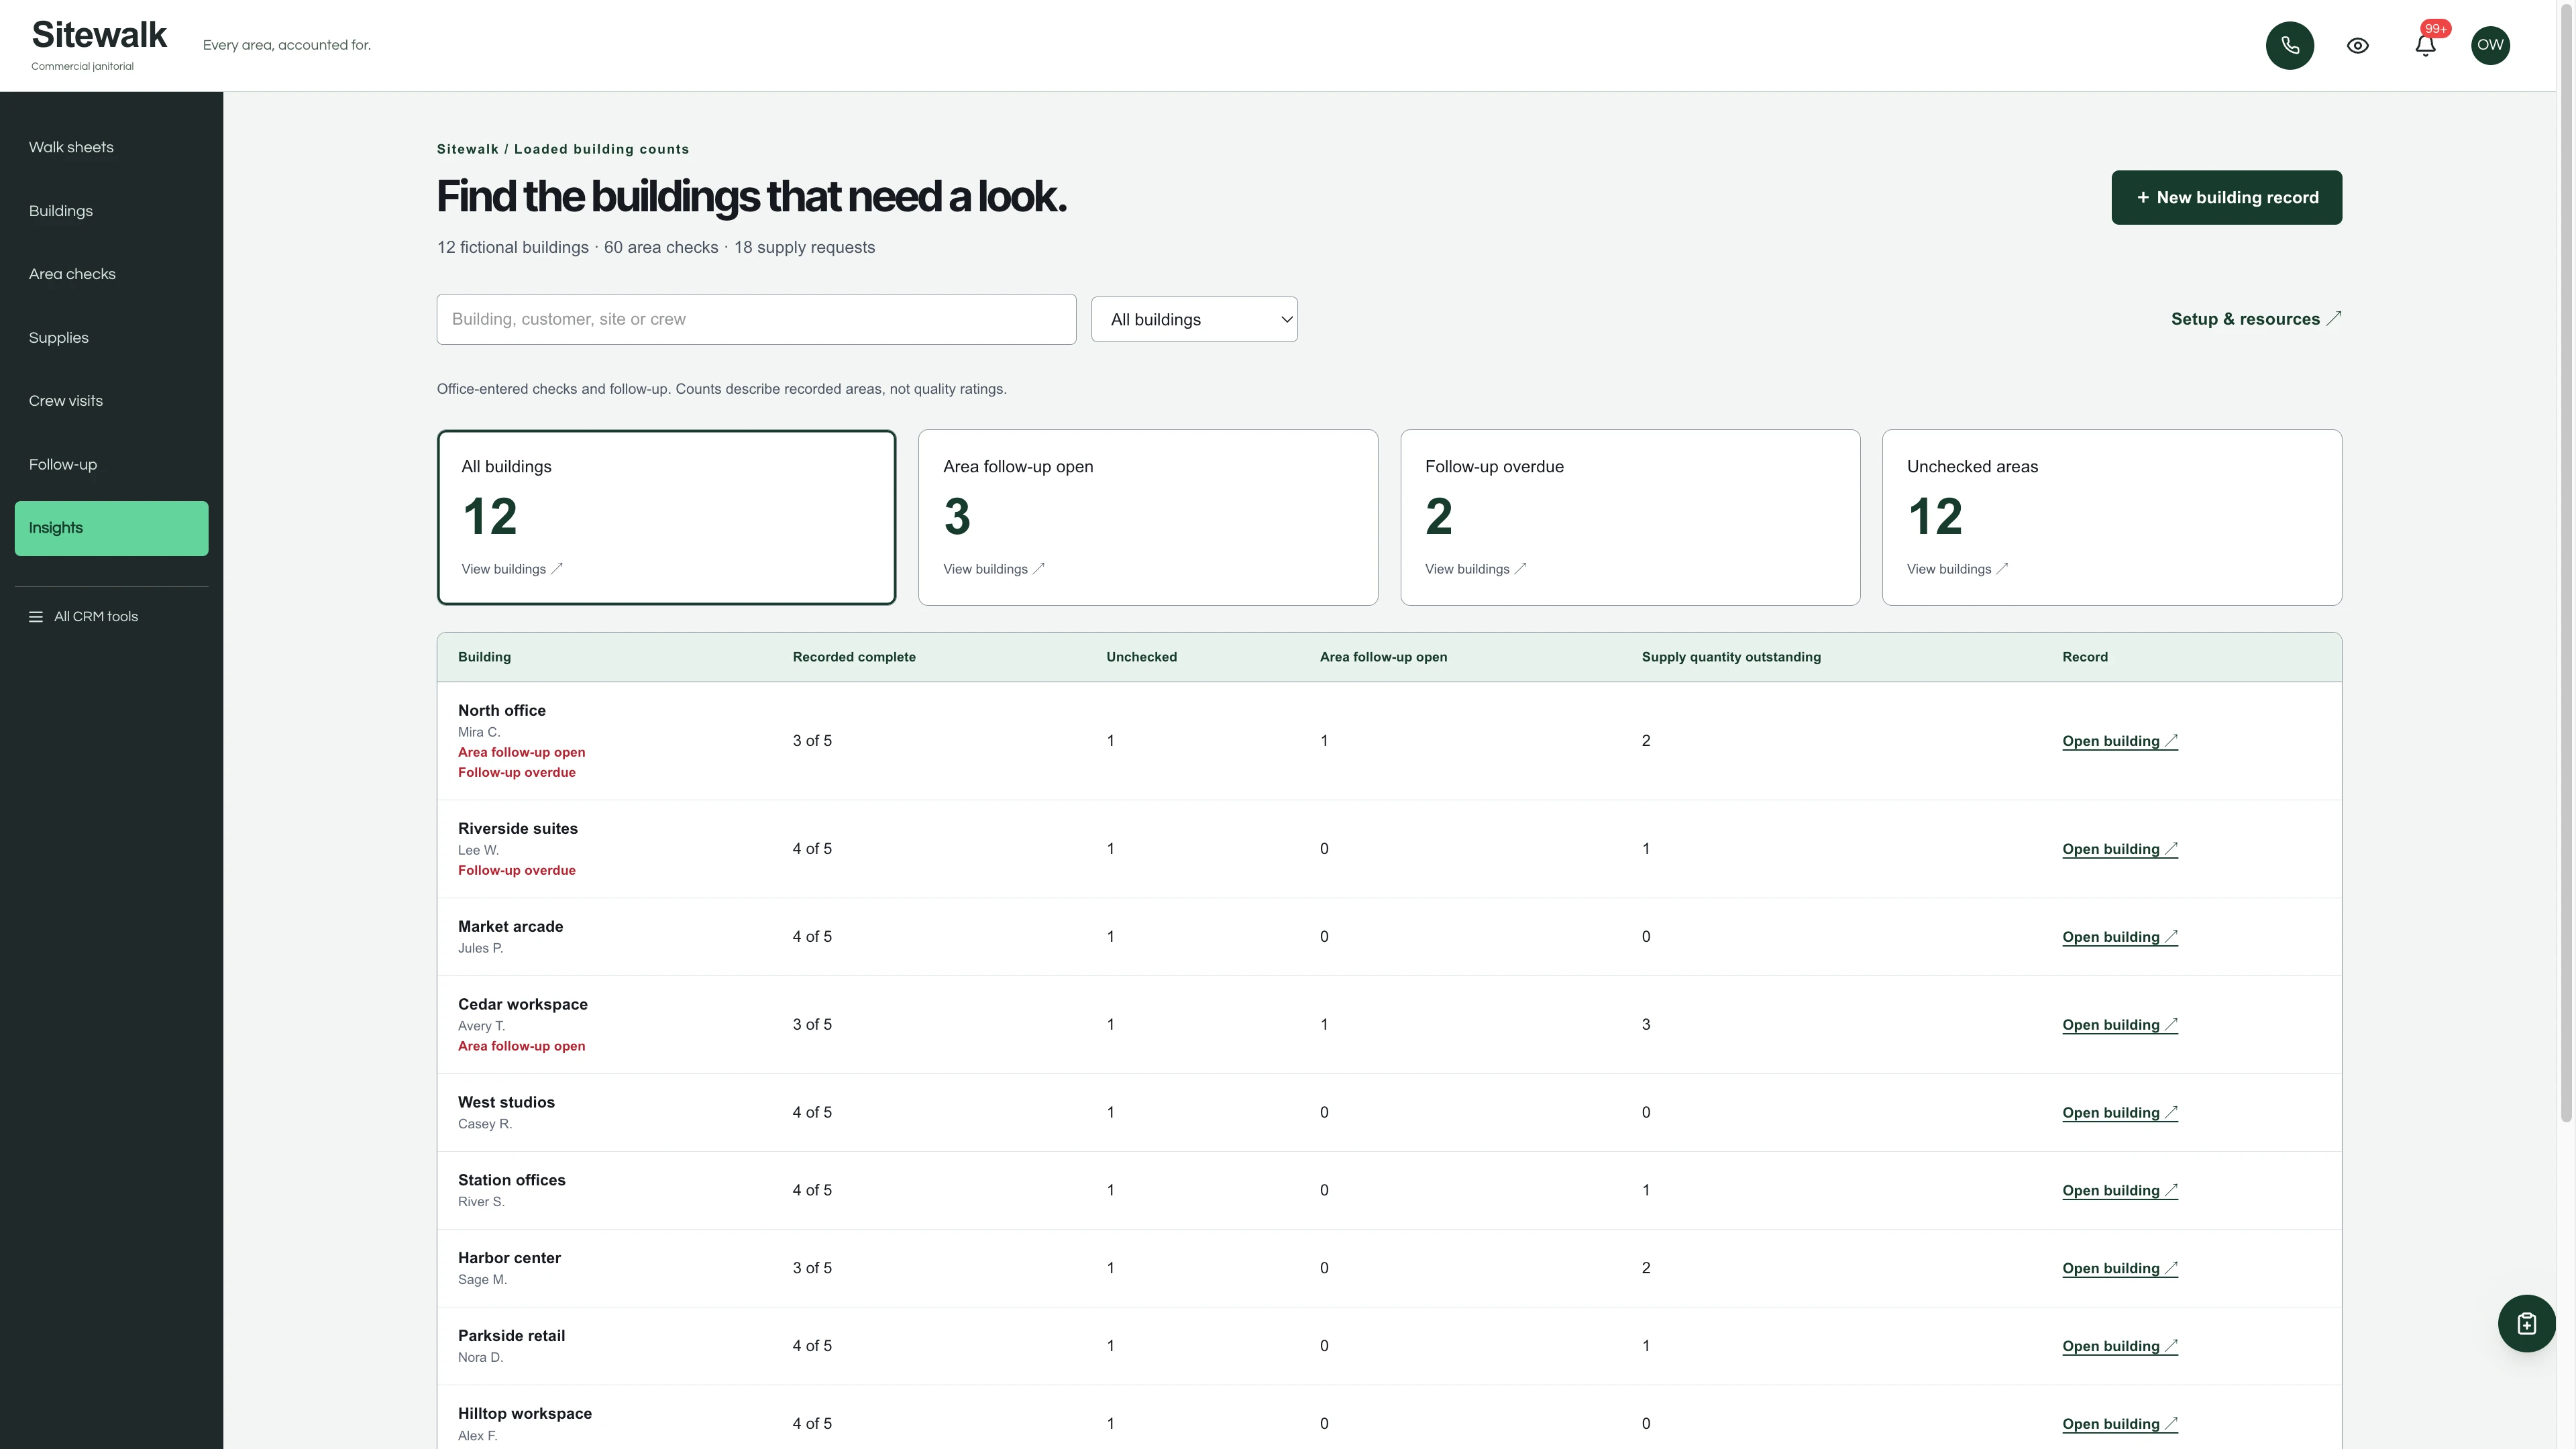Click the Cedar workspace building name
Screen dimensions: 2576x1449
[523, 1005]
